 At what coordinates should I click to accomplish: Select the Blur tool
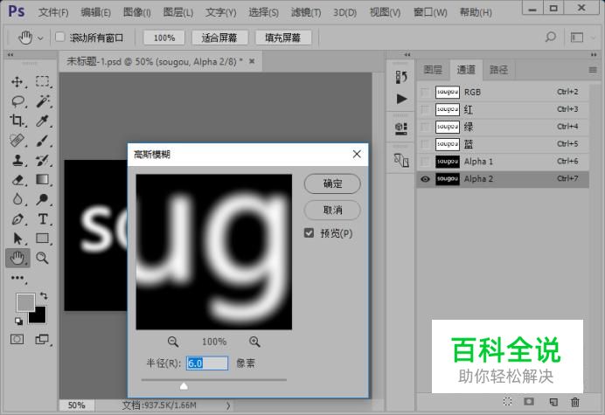[17, 199]
